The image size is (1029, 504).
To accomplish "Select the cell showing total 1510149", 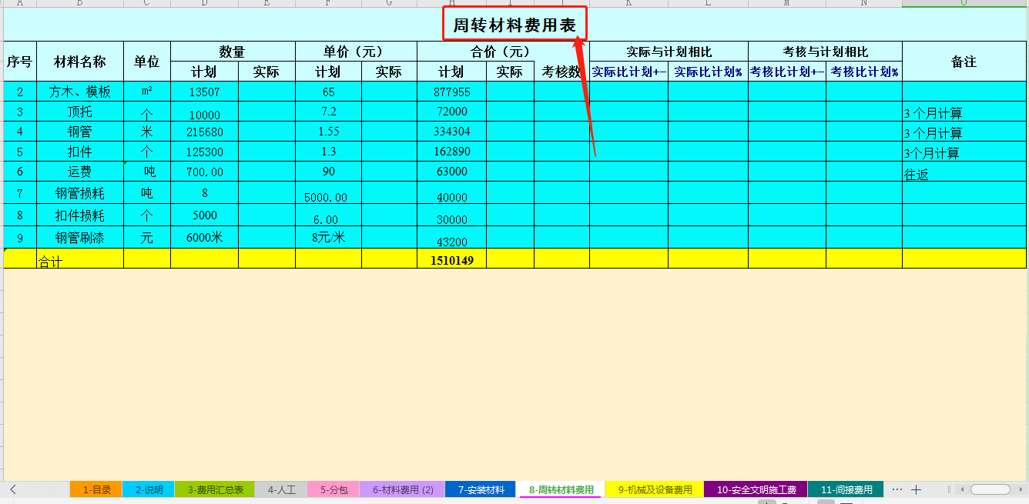I will (x=452, y=259).
